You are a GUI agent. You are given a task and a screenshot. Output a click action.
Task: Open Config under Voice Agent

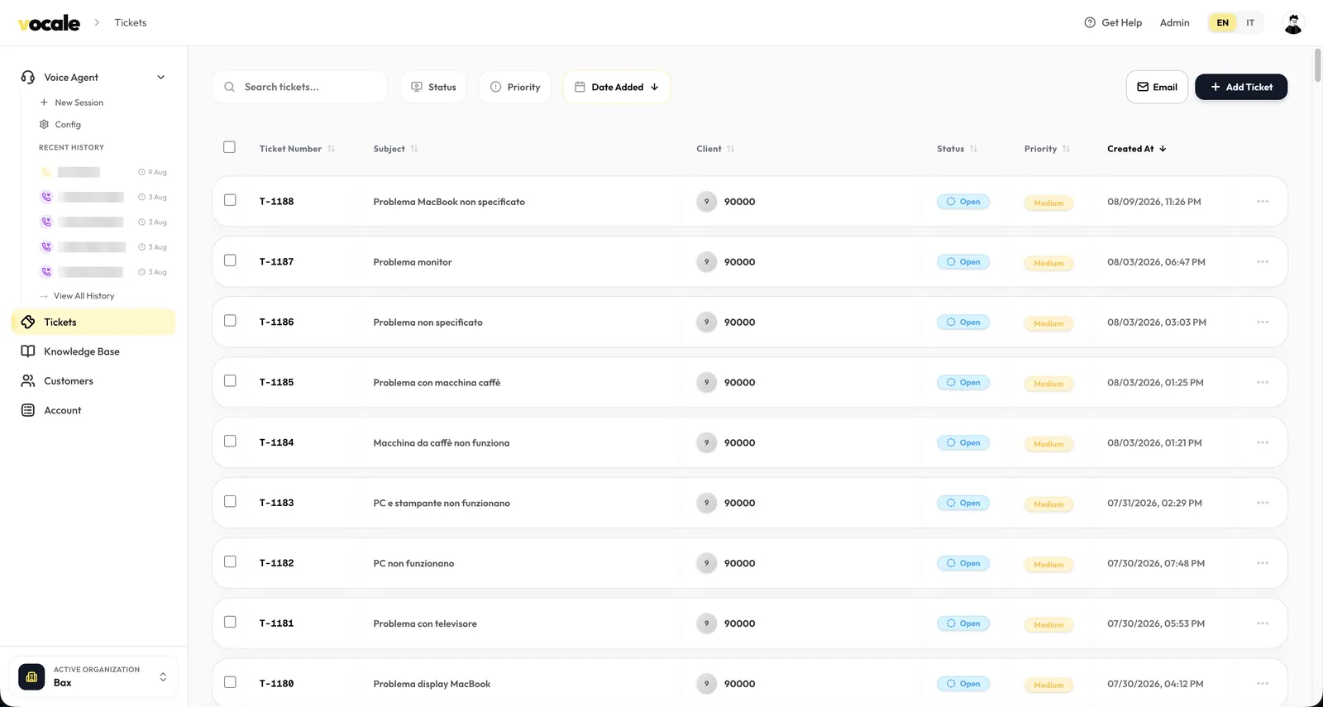click(x=60, y=124)
